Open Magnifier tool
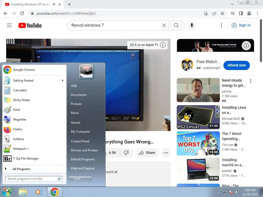Image resolution: width=263 pixels, height=197 pixels. [x=35, y=120]
